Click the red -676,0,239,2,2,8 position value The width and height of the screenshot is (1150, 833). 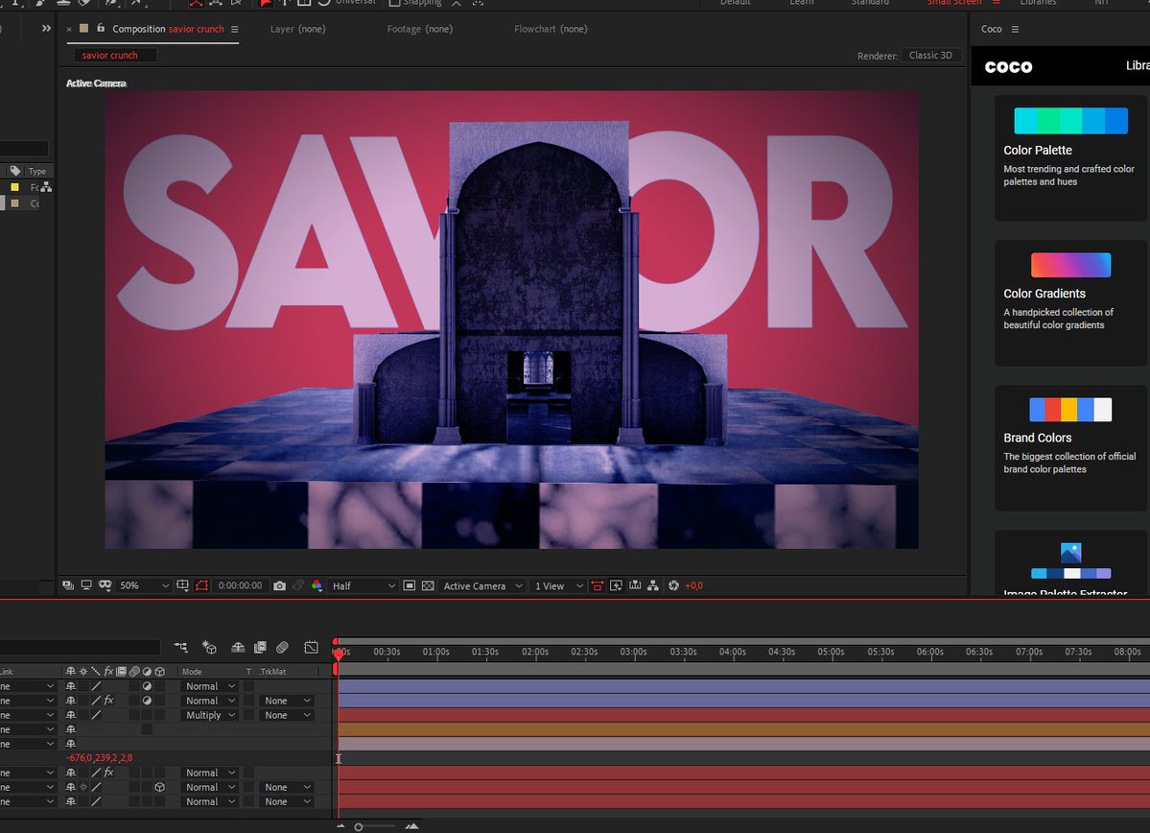(99, 757)
